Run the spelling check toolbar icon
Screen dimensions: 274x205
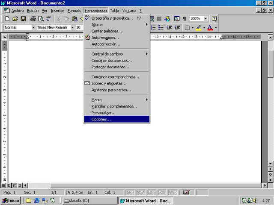[49, 18]
